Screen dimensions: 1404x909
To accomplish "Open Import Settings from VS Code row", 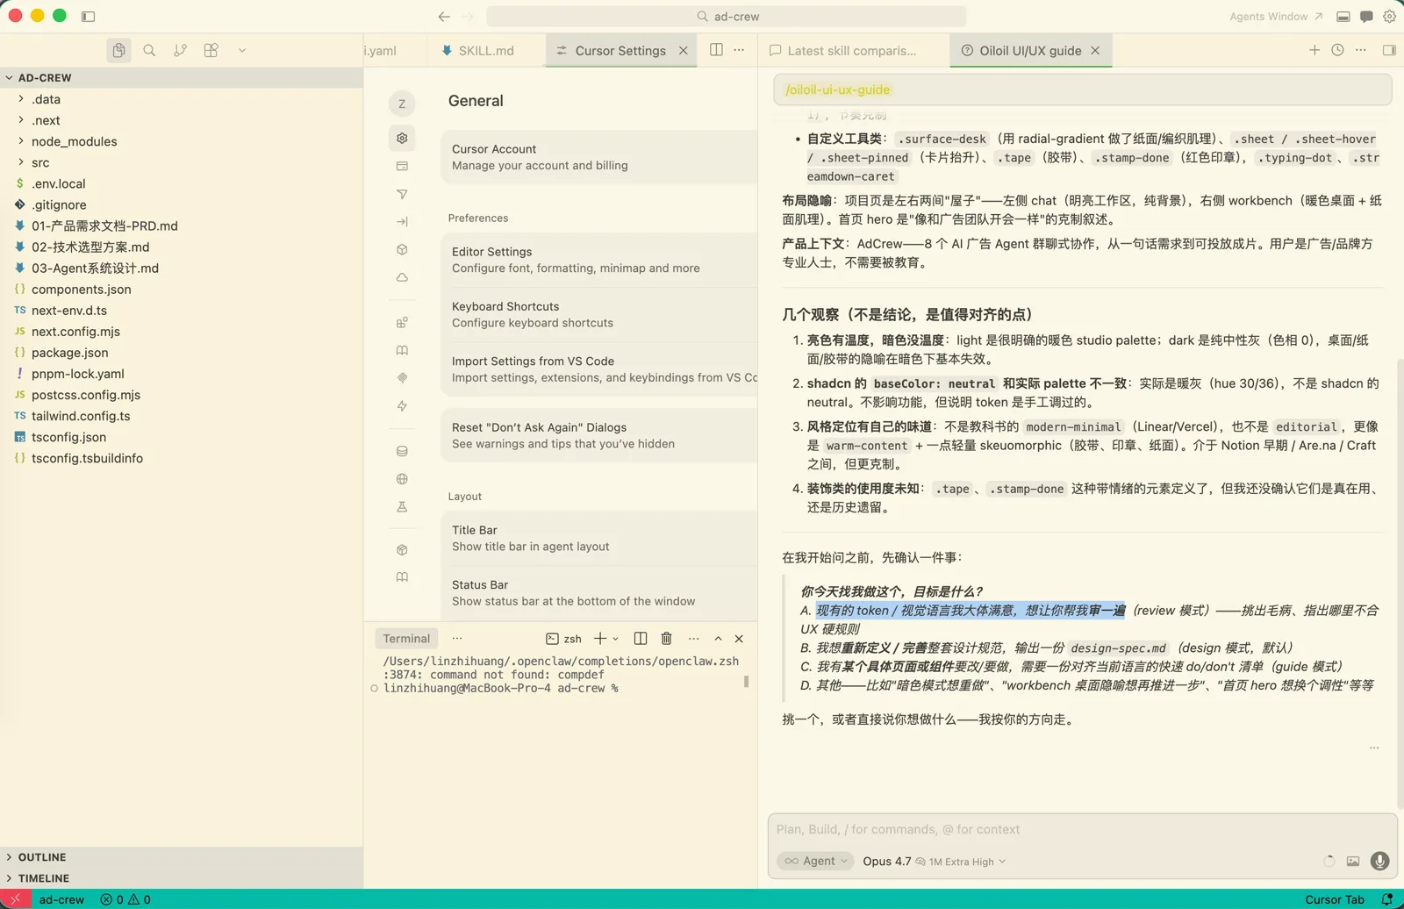I will tap(599, 369).
